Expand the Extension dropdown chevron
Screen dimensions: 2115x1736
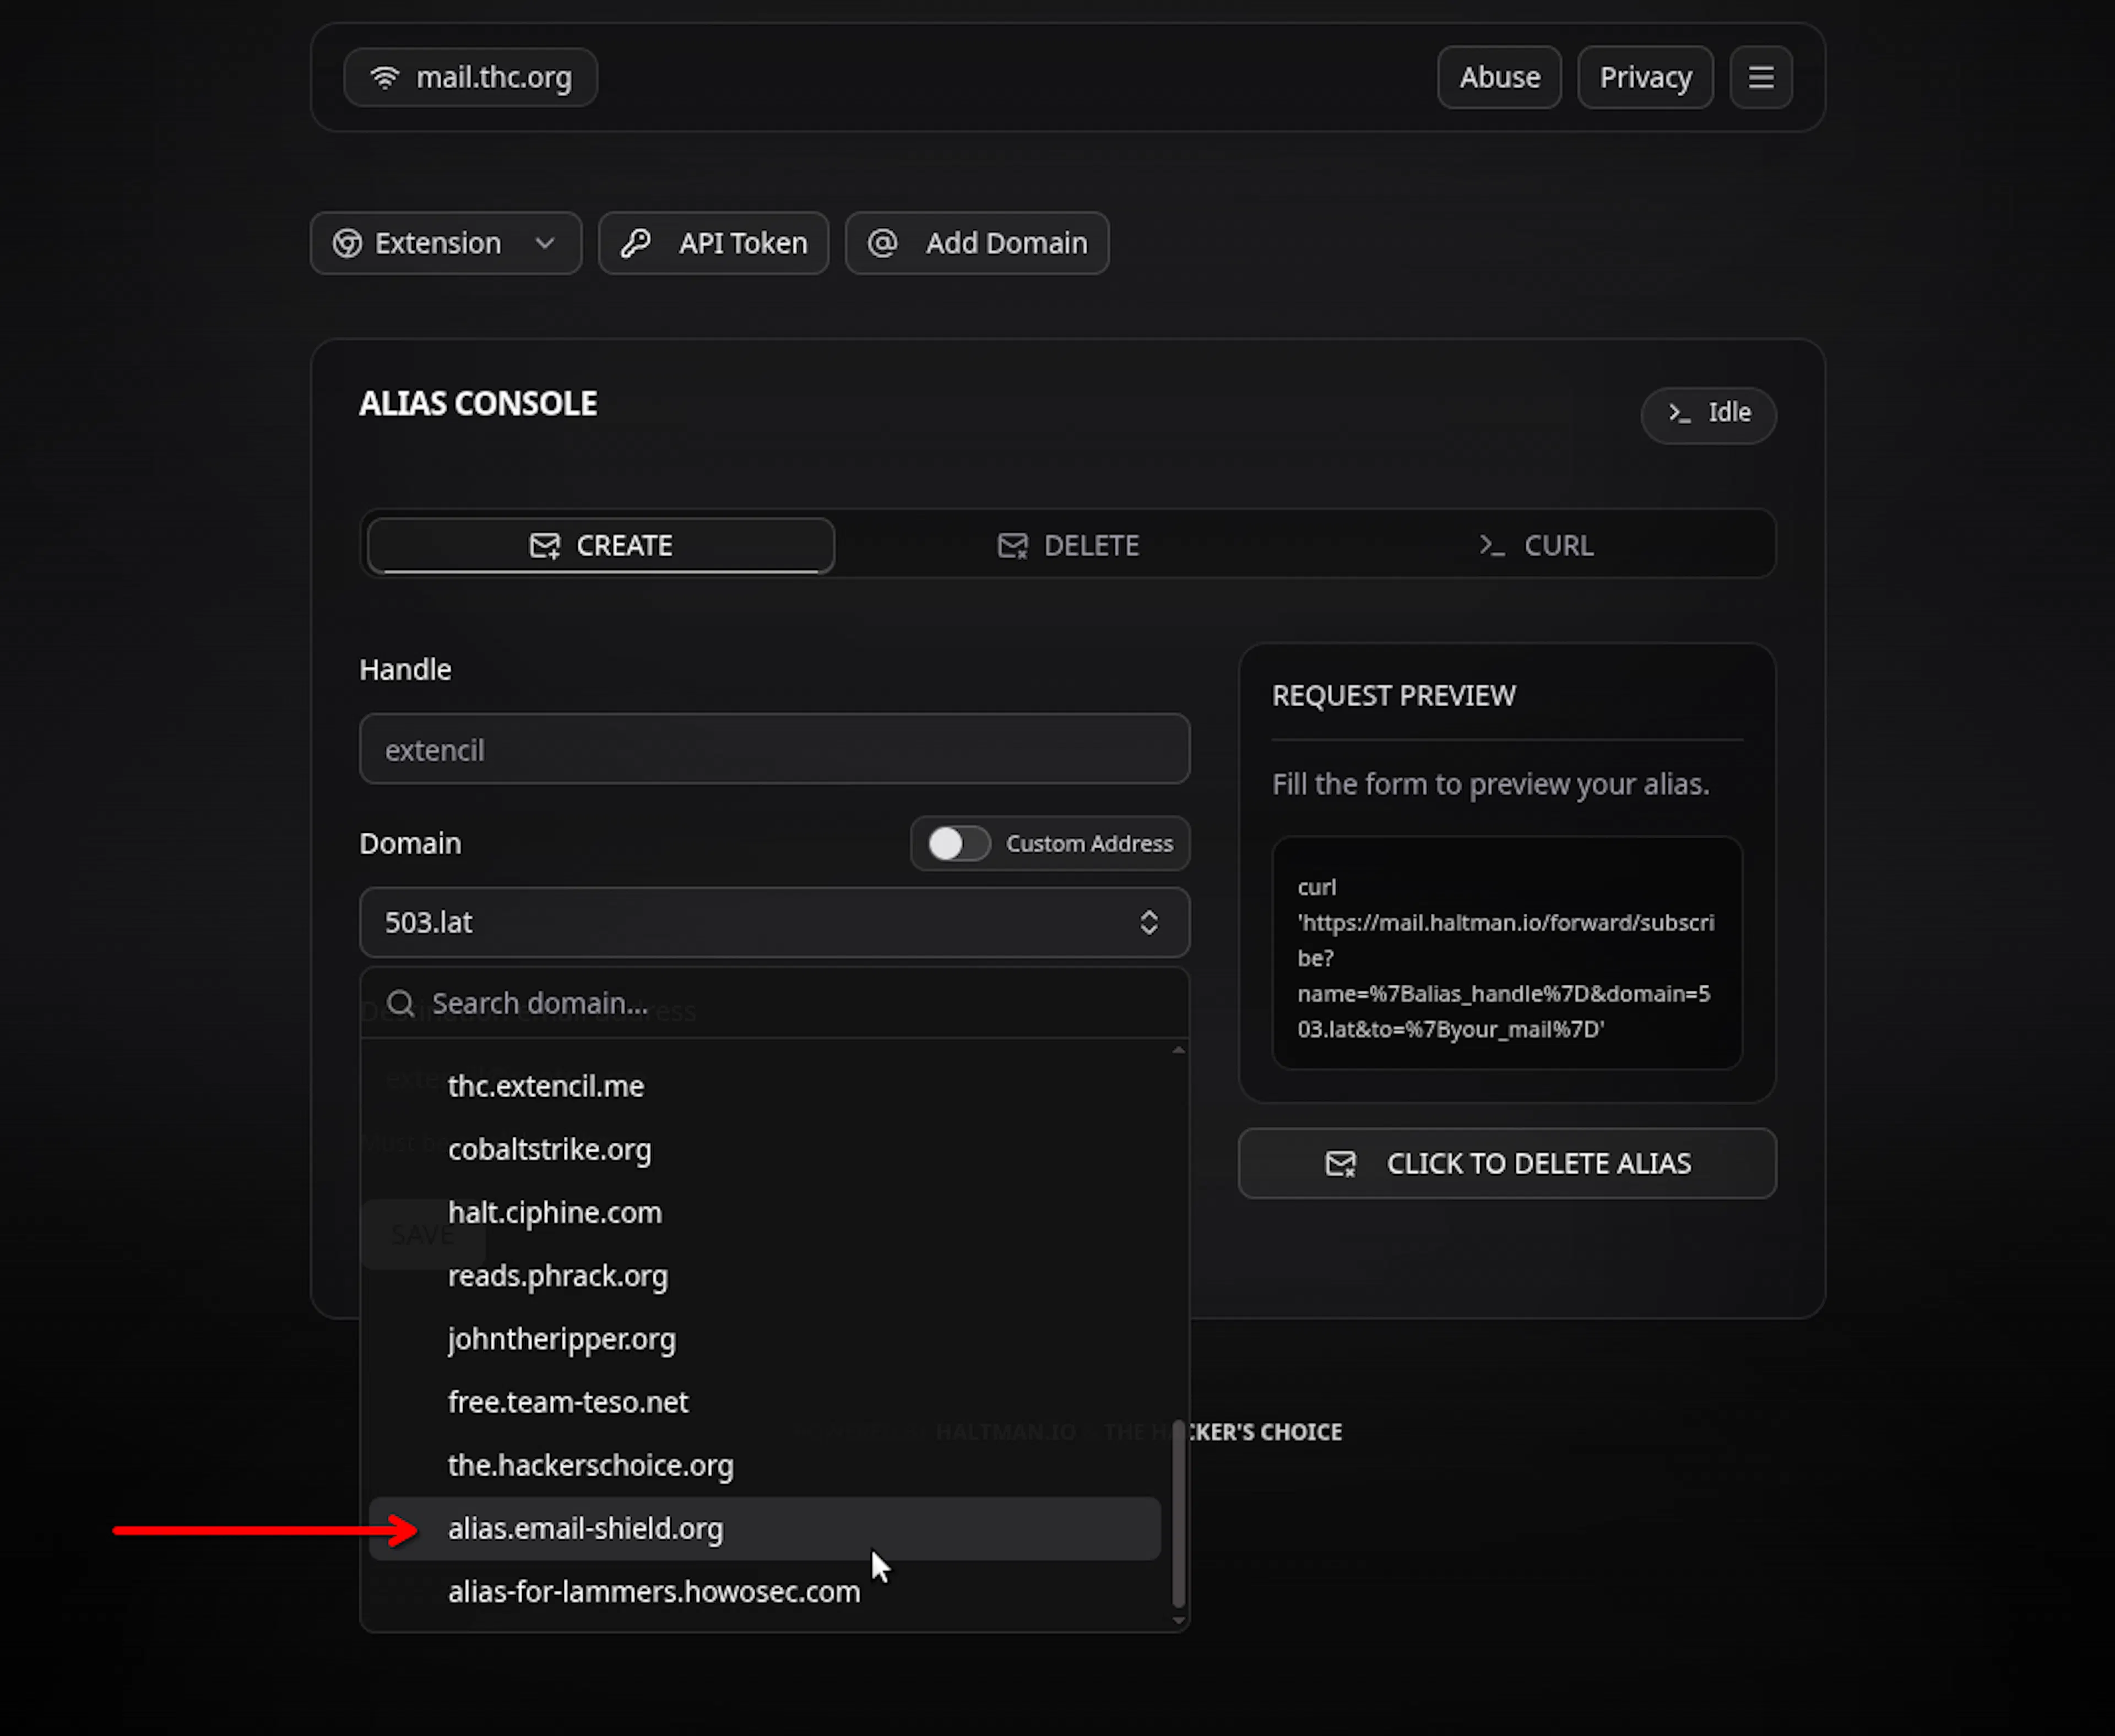[545, 243]
